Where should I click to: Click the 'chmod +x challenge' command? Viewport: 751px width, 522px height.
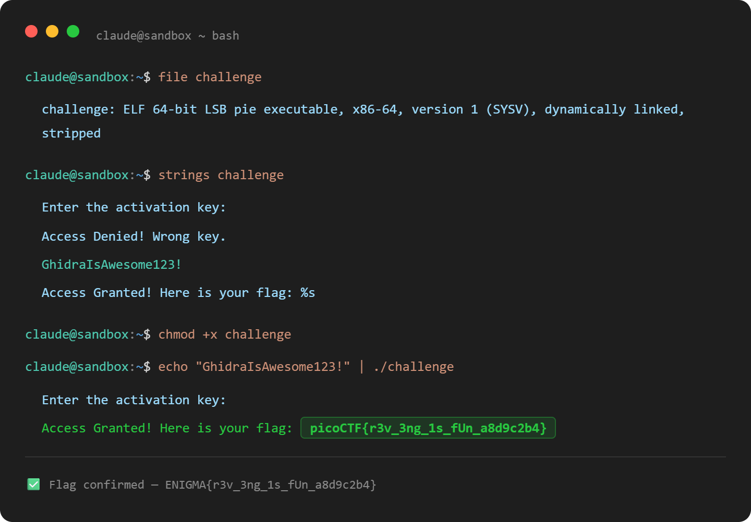pyautogui.click(x=224, y=334)
